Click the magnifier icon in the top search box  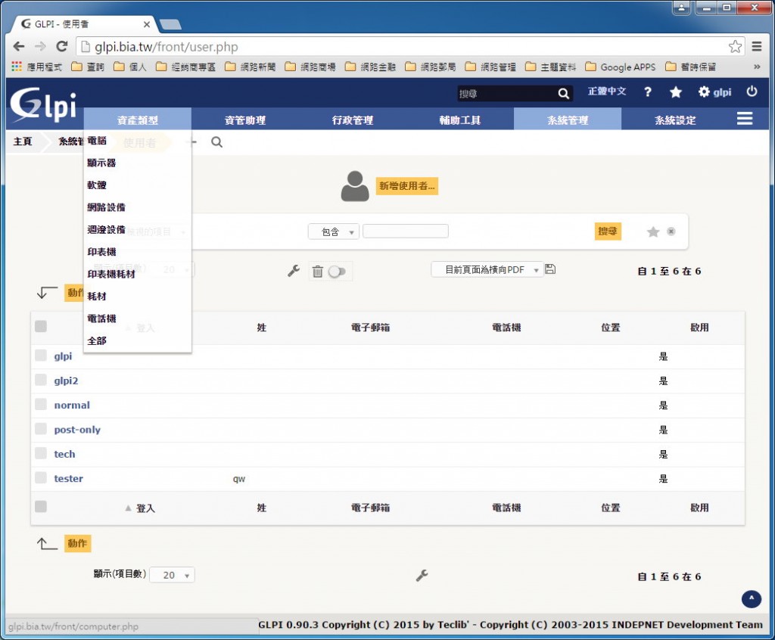pos(563,93)
